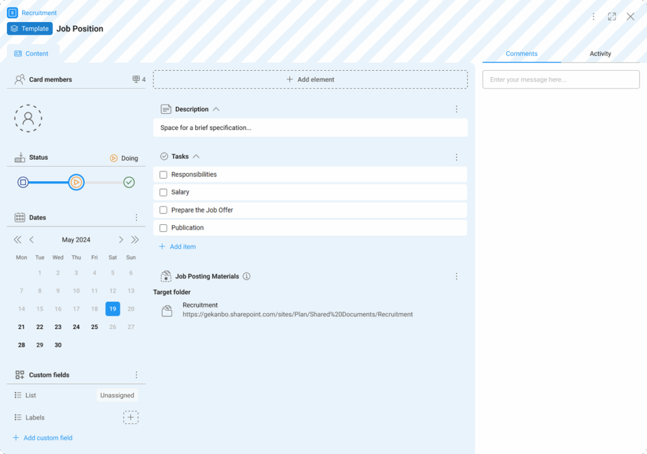Click Add element button
647x454 pixels.
[310, 80]
